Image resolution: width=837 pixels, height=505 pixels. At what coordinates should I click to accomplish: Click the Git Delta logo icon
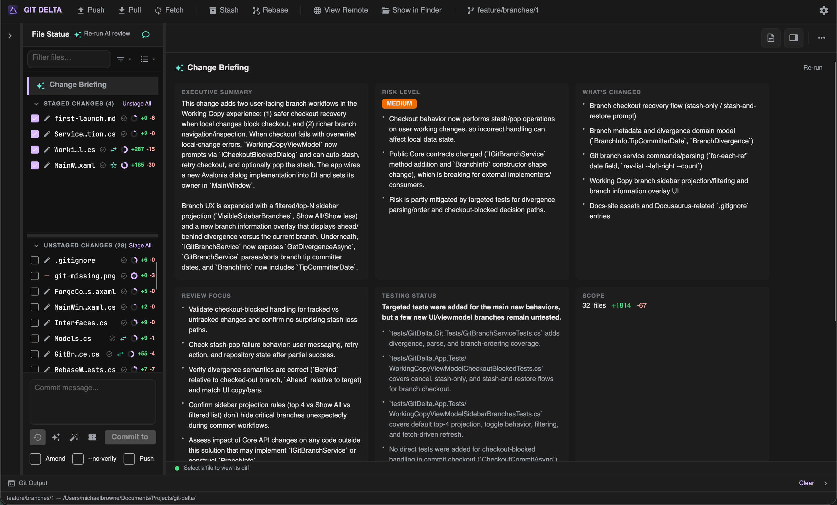coord(13,10)
